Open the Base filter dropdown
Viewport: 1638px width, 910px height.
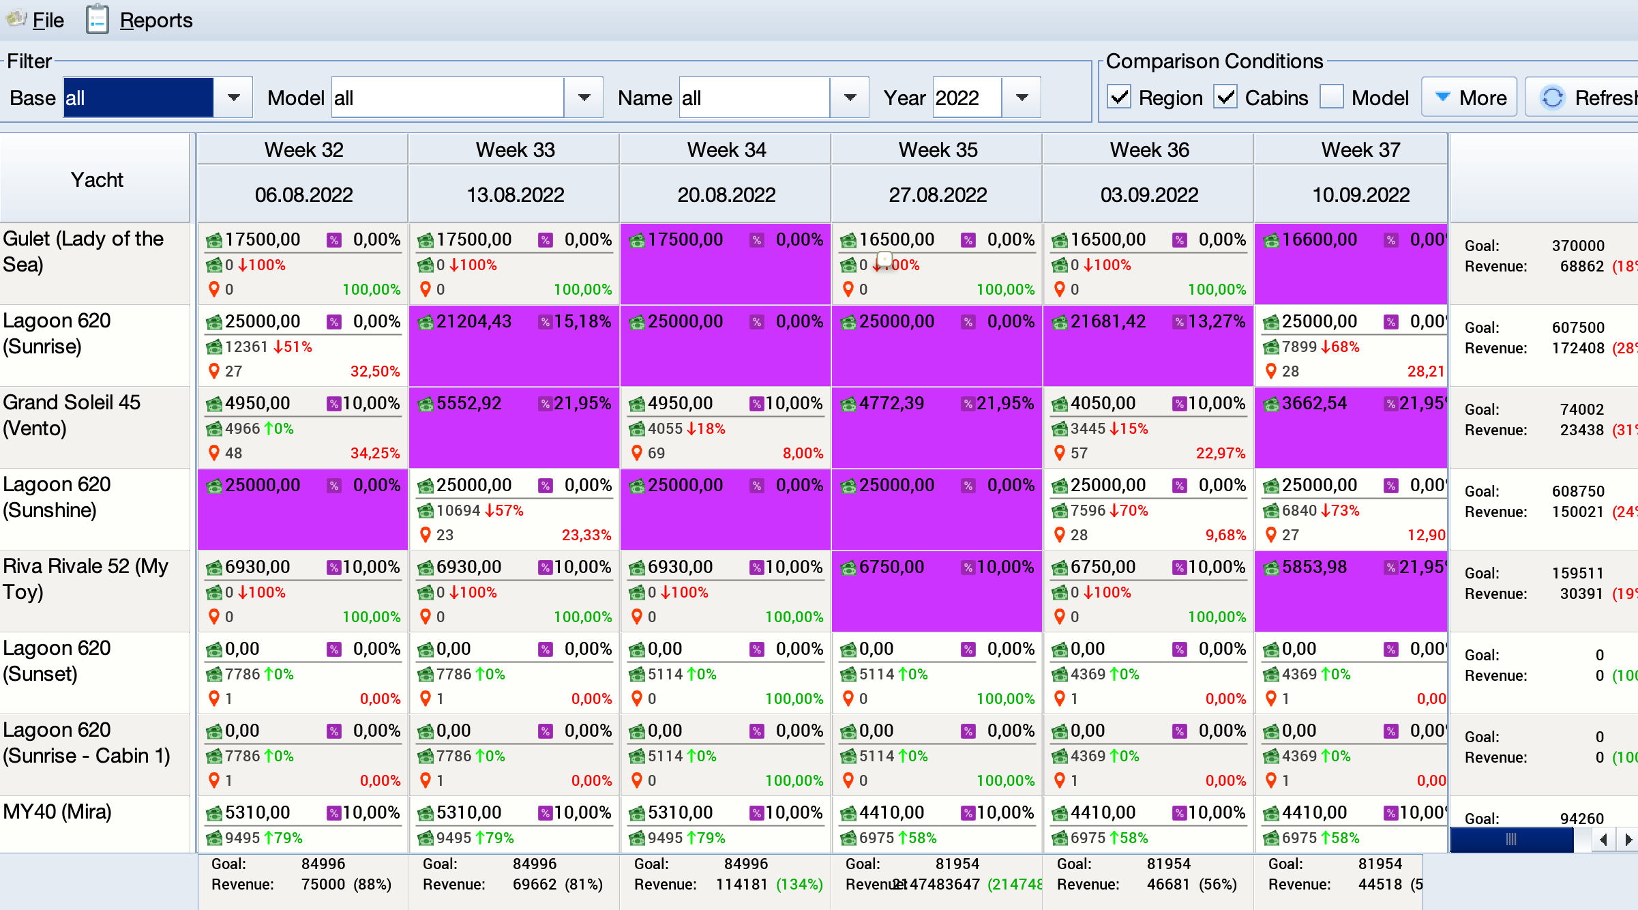point(233,98)
